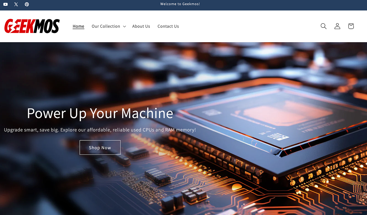Visit the Geekmos X (Twitter) profile icon
This screenshot has height=215, width=367.
point(16,4)
